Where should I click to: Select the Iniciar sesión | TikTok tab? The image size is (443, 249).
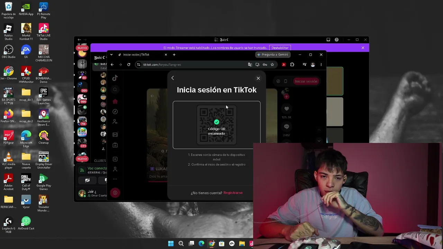[x=143, y=55]
